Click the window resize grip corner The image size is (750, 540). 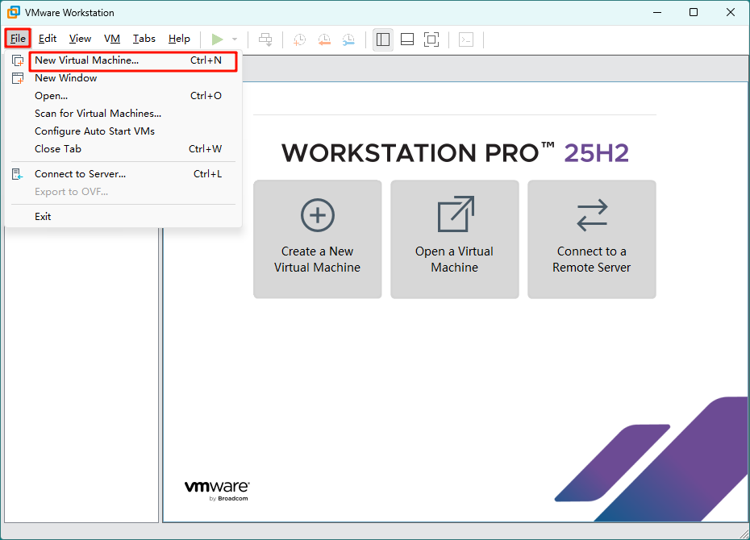pyautogui.click(x=744, y=534)
